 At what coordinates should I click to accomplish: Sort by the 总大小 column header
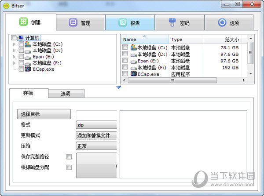pyautogui.click(x=223, y=40)
